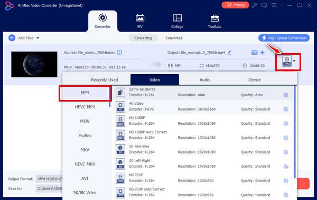This screenshot has width=317, height=200.
Task: Enable High Speed Conversion
Action: [284, 38]
